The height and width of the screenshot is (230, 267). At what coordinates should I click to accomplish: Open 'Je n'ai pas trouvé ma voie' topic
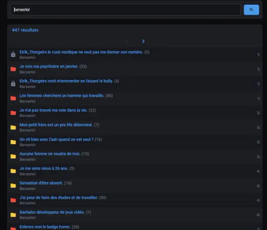point(53,110)
